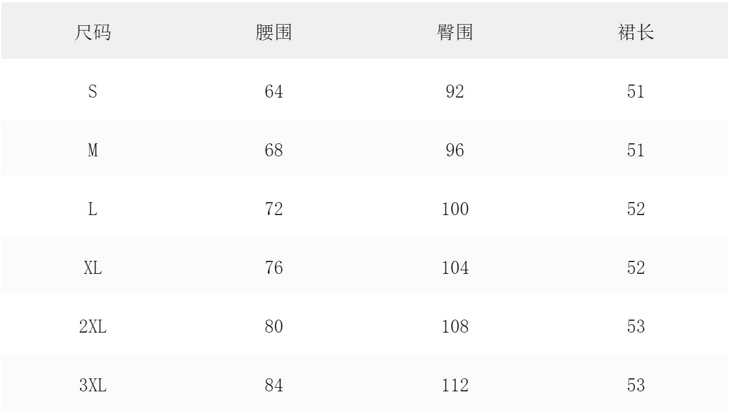This screenshot has height=416, width=729.
Task: Select the 裙长 column header
Action: [636, 33]
